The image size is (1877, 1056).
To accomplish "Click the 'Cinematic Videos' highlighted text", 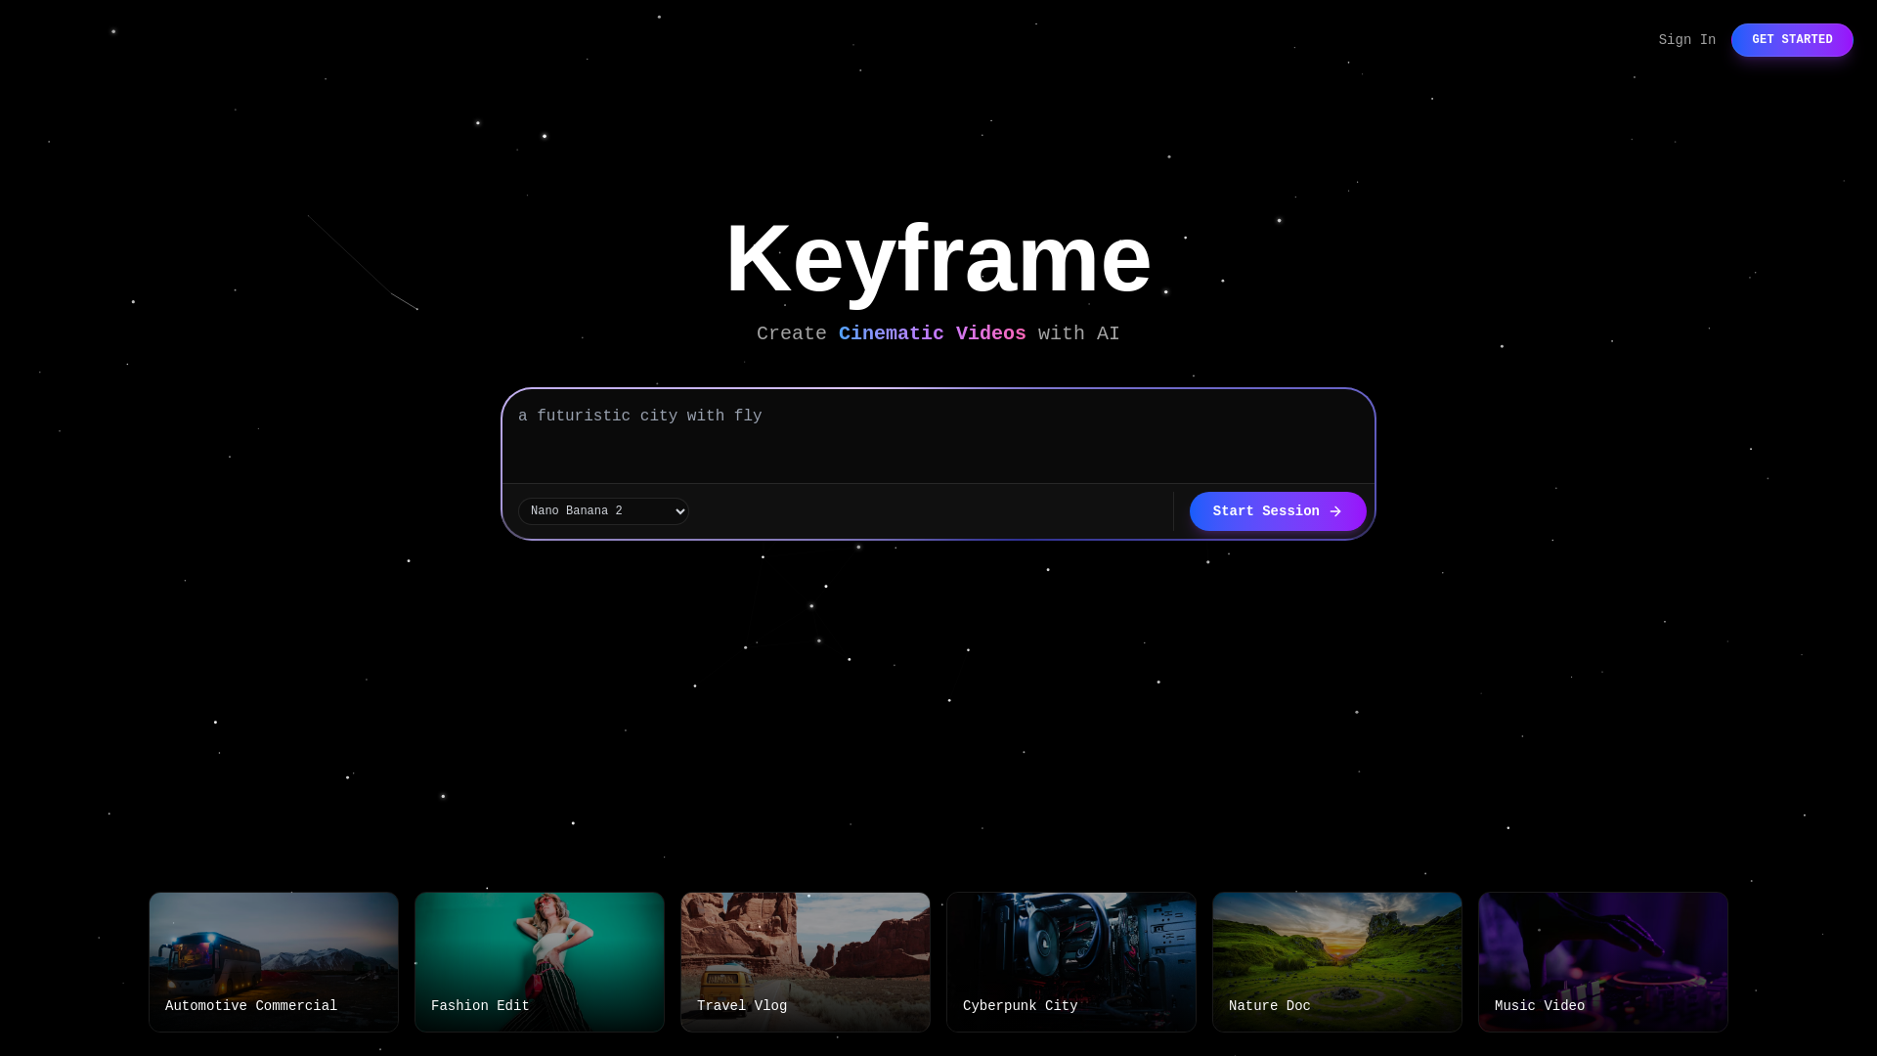I will click(x=933, y=333).
